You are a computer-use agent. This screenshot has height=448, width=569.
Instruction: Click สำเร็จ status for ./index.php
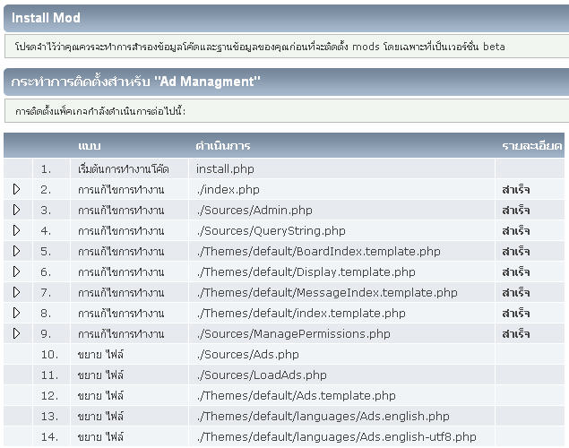[x=516, y=189]
